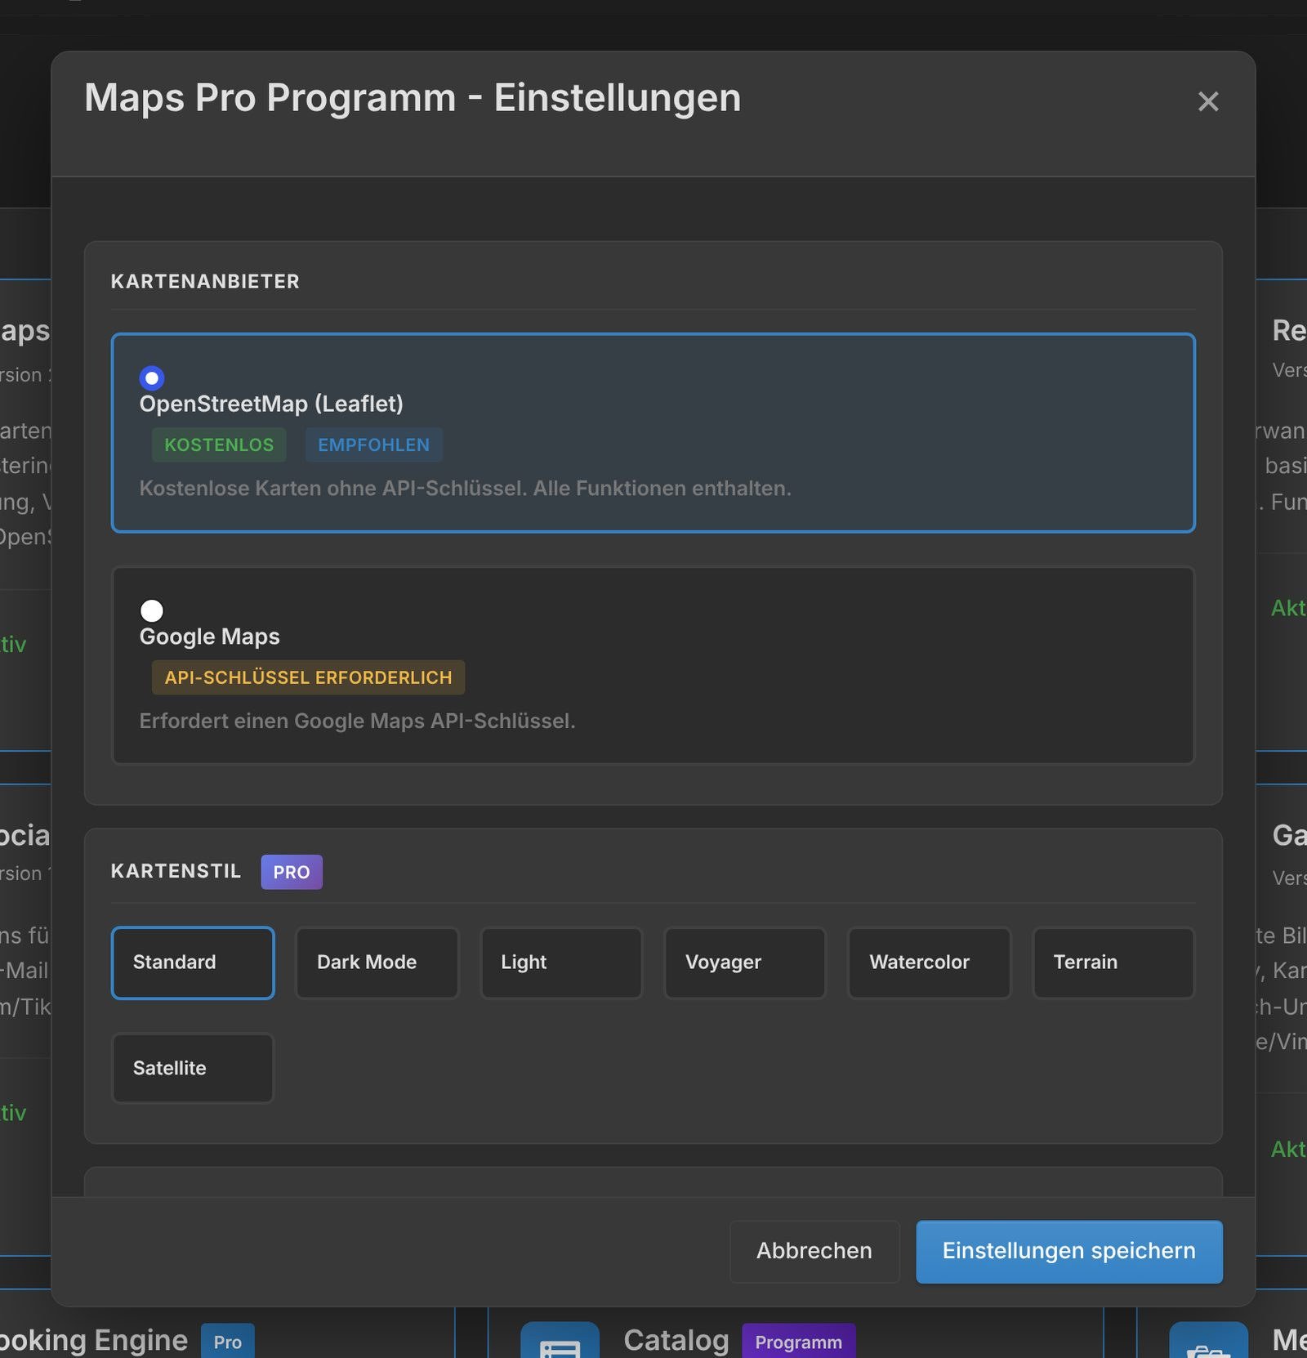Click the Google Maps provider label
The height and width of the screenshot is (1358, 1307).
209,637
